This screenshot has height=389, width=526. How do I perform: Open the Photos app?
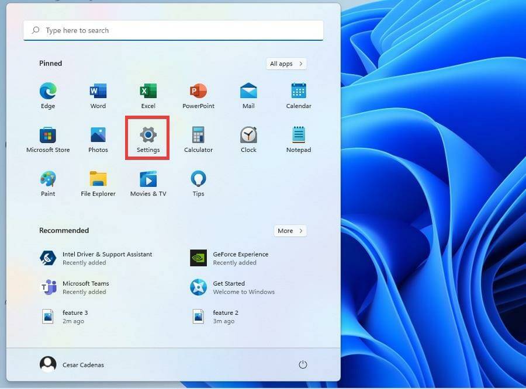[98, 136]
